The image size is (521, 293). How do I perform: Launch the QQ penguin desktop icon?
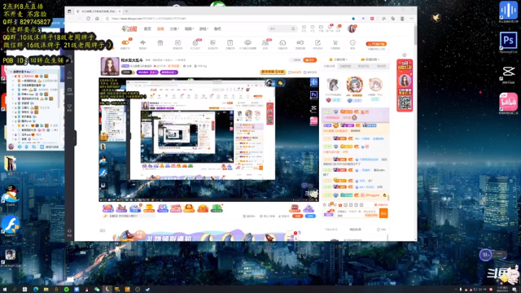[x=11, y=193]
